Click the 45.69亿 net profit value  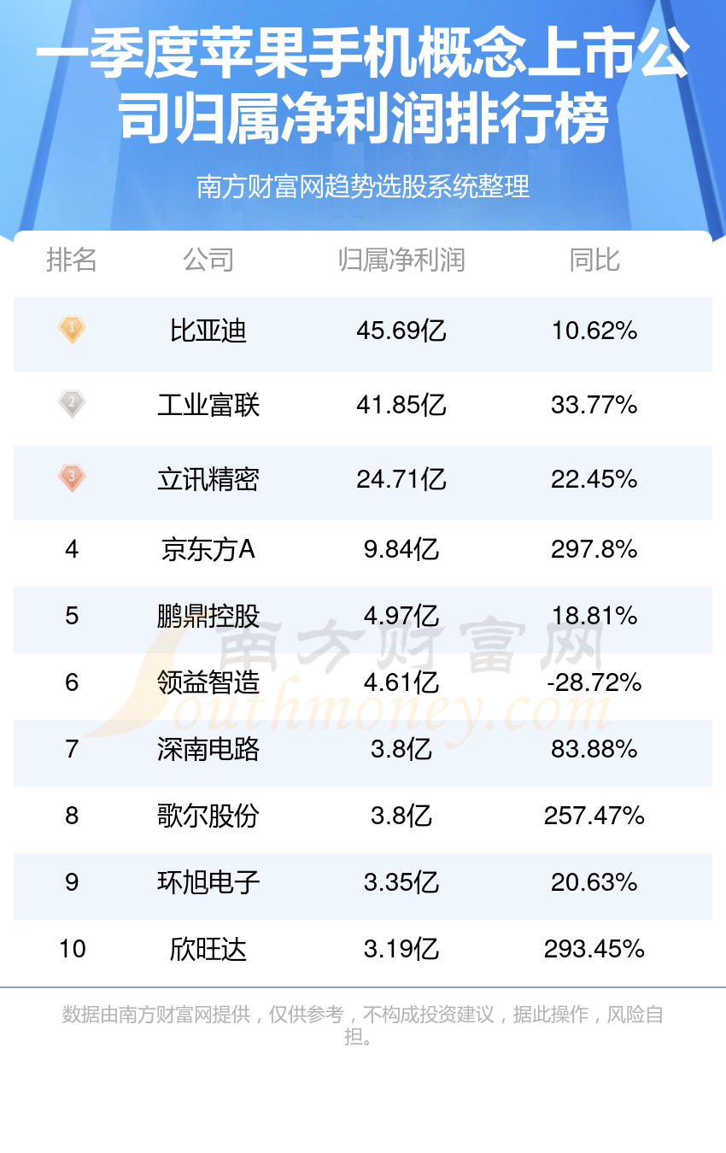[401, 331]
